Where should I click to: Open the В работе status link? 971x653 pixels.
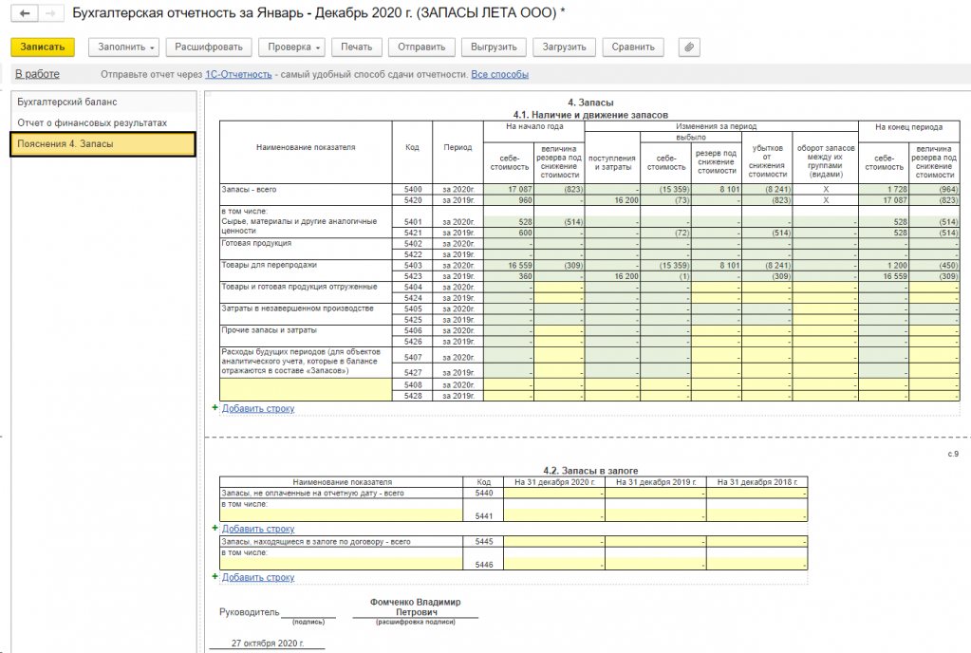coord(37,74)
